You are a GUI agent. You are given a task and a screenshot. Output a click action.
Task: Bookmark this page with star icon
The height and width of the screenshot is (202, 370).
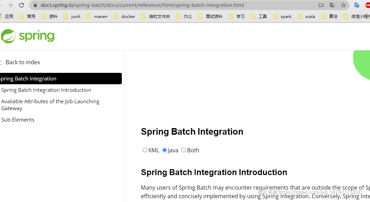click(x=343, y=5)
